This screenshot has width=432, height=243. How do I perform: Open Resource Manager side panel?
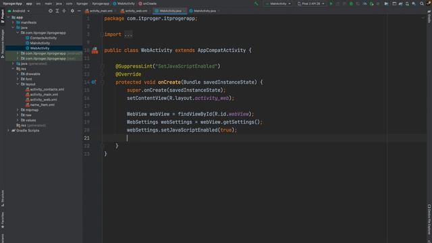(x=3, y=43)
